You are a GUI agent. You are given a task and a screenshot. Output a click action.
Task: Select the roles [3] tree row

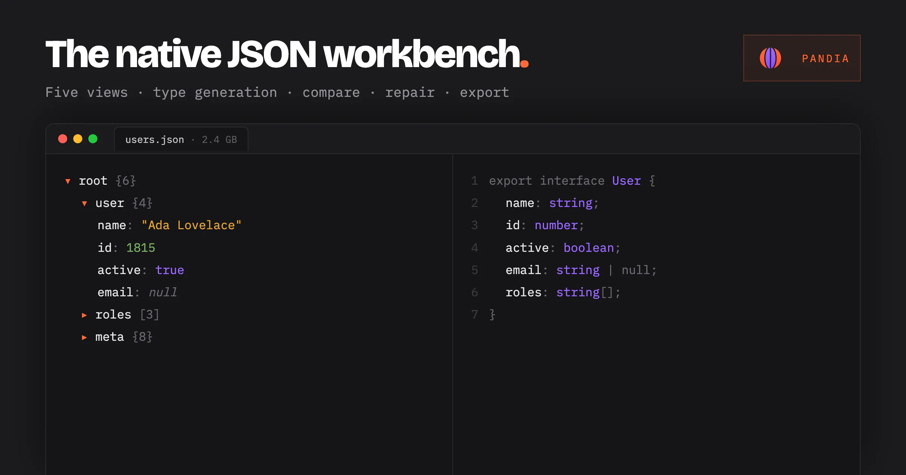point(120,314)
